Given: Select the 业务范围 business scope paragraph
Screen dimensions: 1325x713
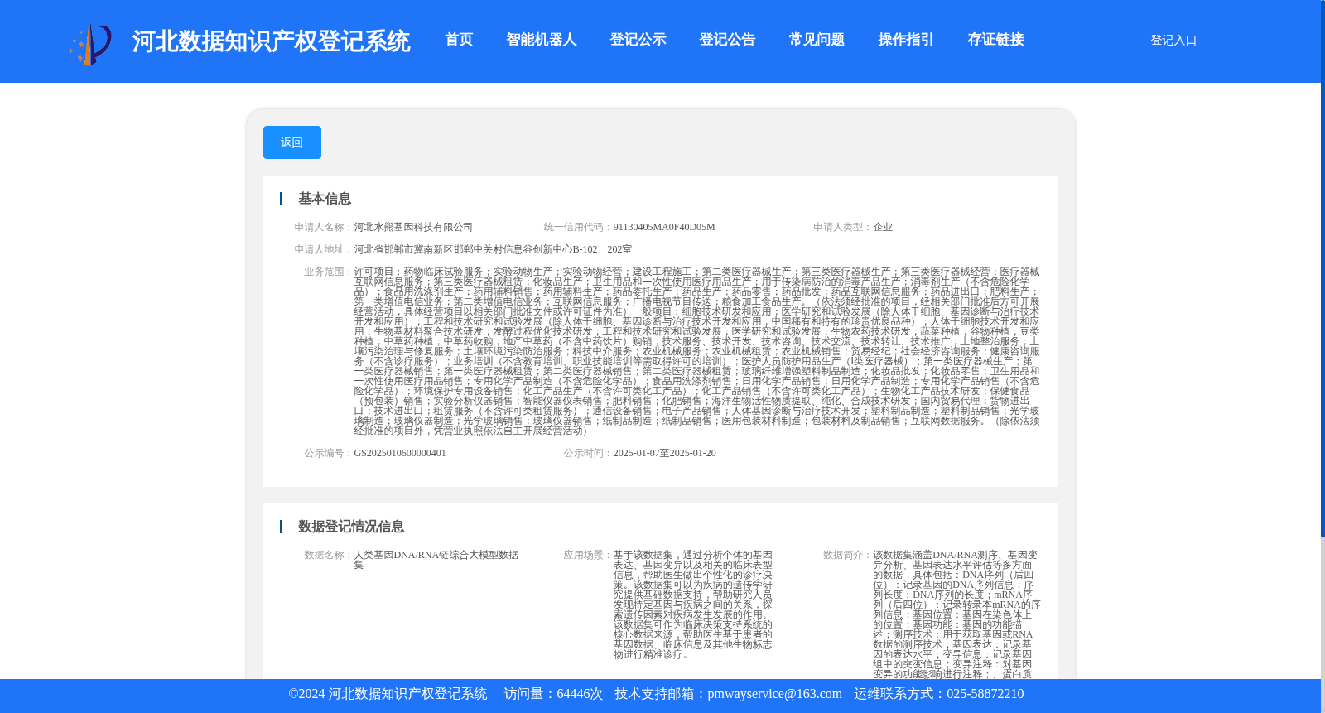Looking at the screenshot, I should pos(696,351).
